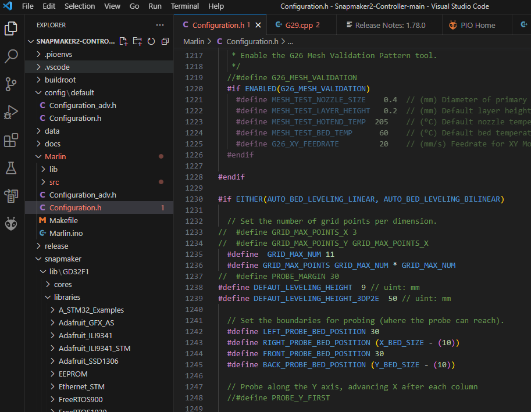The height and width of the screenshot is (412, 531).
Task: Expand the .vscode folder
Action: pyautogui.click(x=99, y=67)
